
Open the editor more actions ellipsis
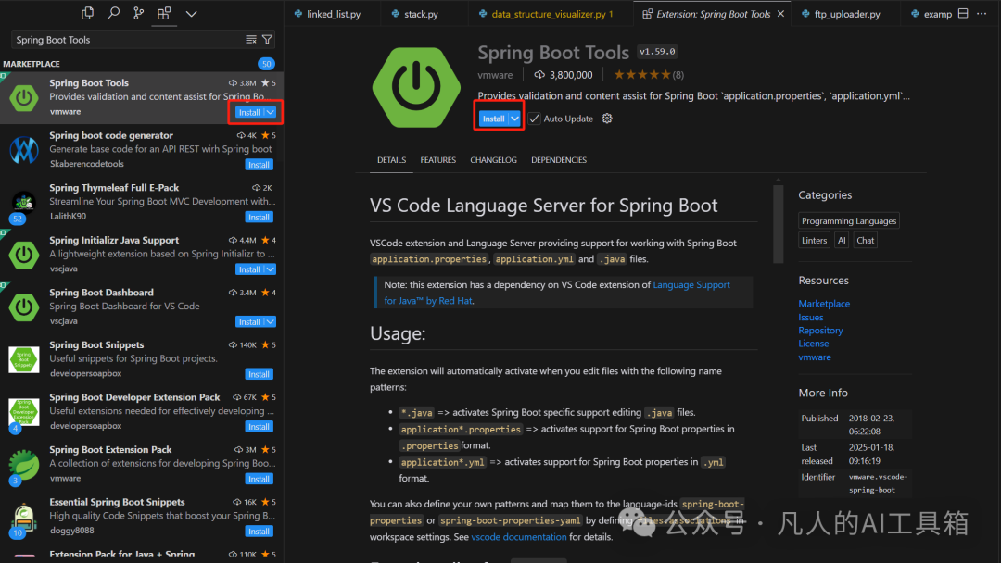pos(982,13)
